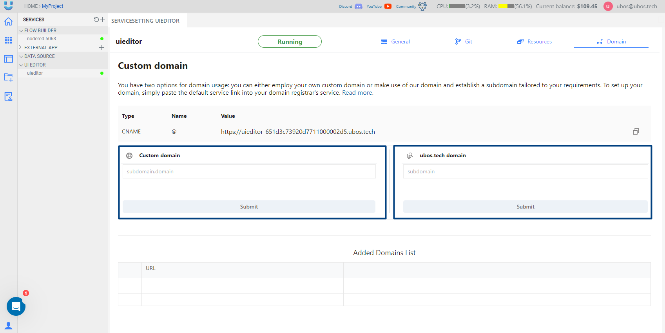This screenshot has height=333, width=665.
Task: Open the Home sidebar icon
Action: point(8,22)
